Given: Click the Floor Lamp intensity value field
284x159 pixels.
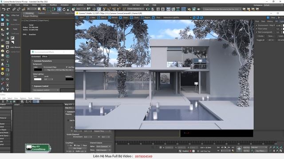Looking at the screenshot, I should (278, 29).
